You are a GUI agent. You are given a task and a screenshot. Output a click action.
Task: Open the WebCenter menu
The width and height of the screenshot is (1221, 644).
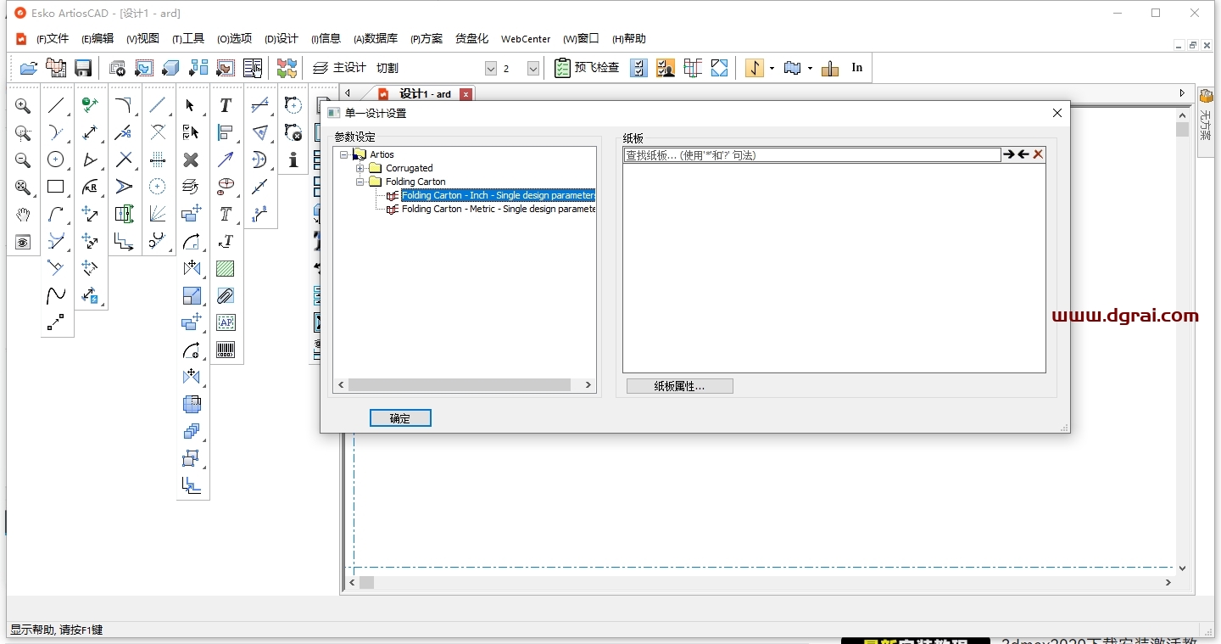tap(526, 39)
